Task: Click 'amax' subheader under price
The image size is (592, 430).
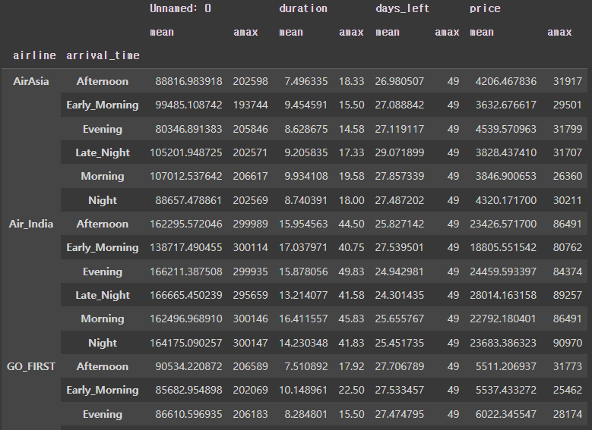Action: pyautogui.click(x=559, y=33)
